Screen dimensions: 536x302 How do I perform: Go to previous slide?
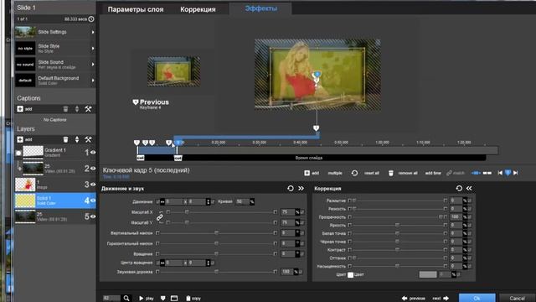pyautogui.click(x=413, y=299)
